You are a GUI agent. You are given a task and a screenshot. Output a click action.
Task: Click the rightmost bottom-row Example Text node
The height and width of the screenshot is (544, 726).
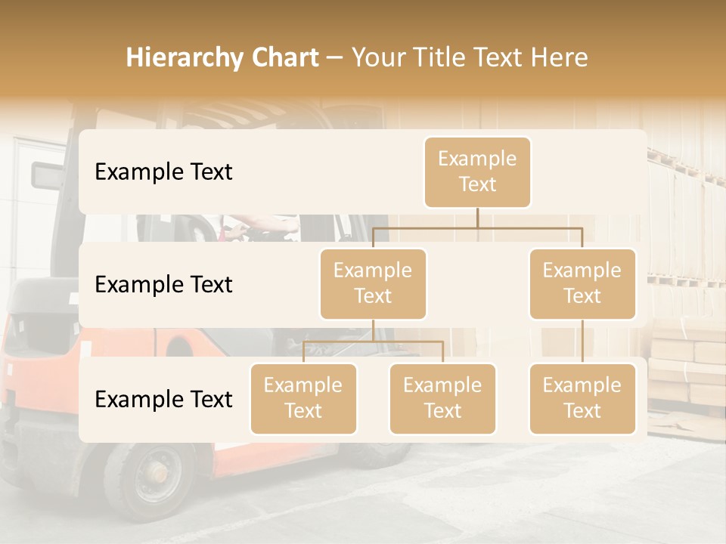[582, 399]
